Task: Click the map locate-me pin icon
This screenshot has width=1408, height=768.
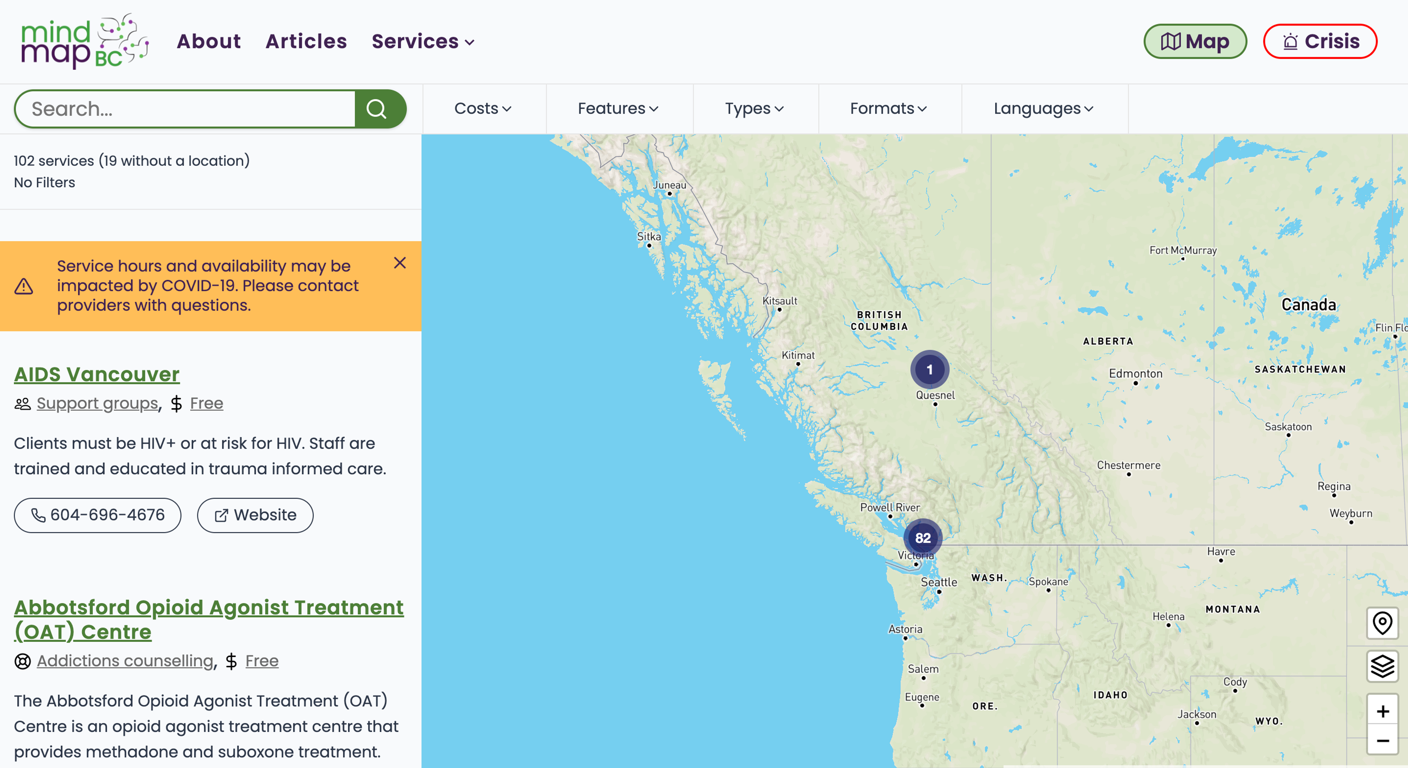Action: 1382,622
